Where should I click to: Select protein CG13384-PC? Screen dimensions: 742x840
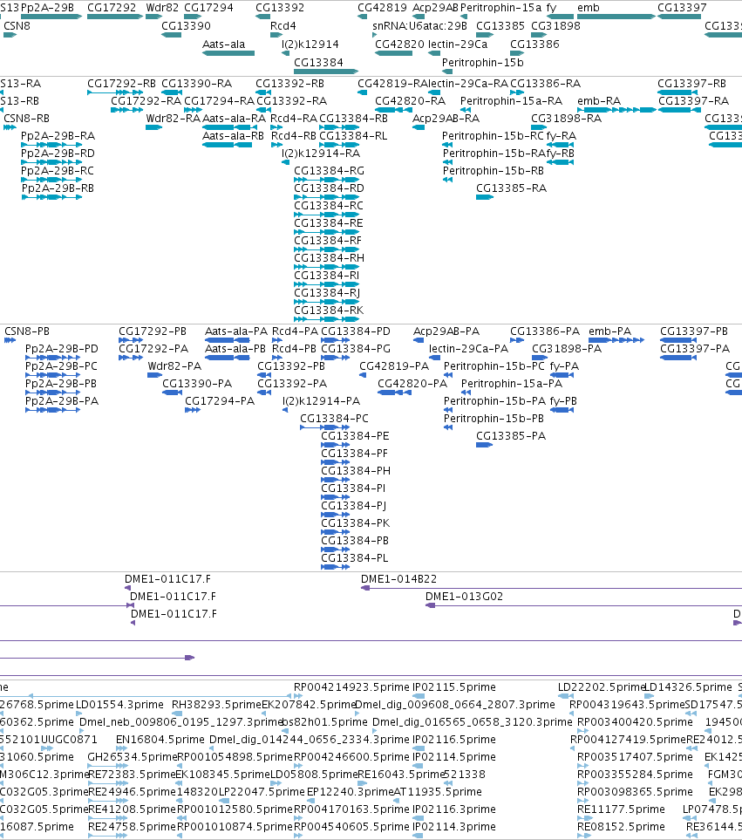point(334,419)
